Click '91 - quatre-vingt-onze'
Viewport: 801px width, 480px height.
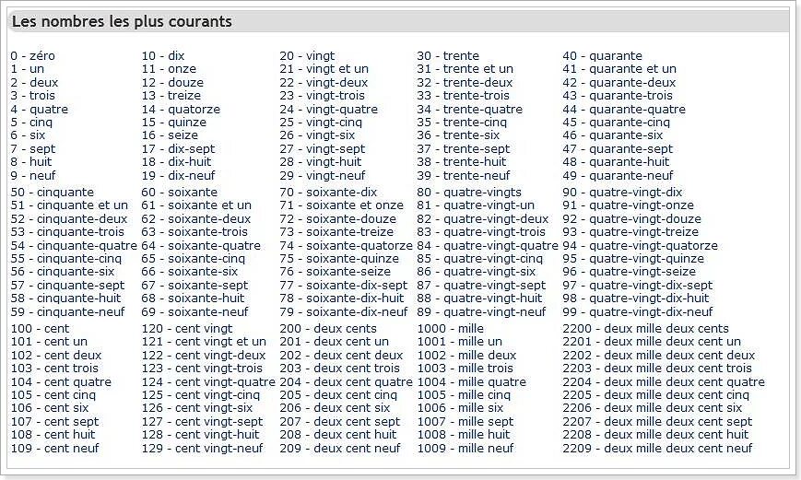click(629, 205)
